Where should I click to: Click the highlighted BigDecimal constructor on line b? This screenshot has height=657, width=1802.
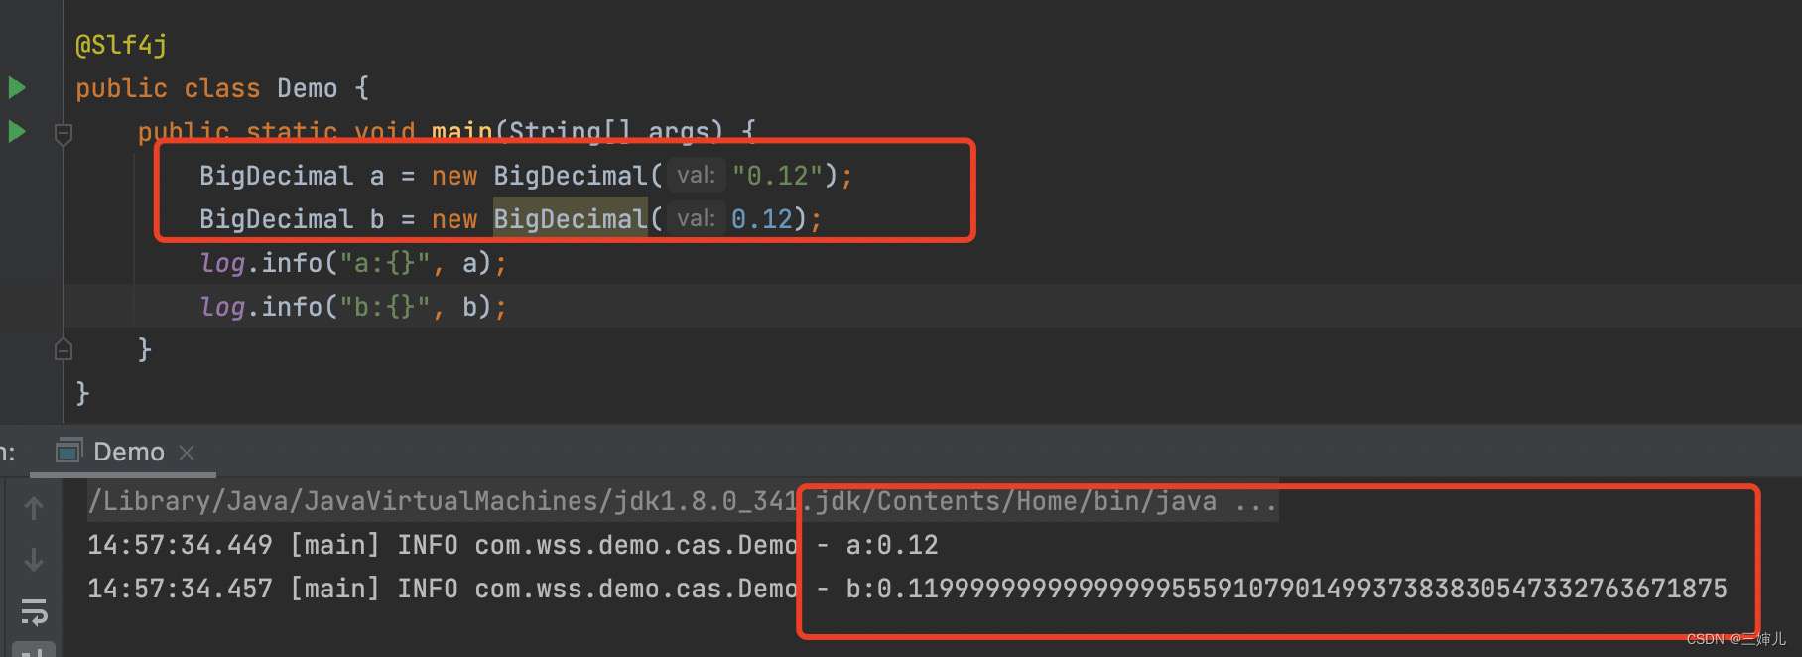(570, 219)
